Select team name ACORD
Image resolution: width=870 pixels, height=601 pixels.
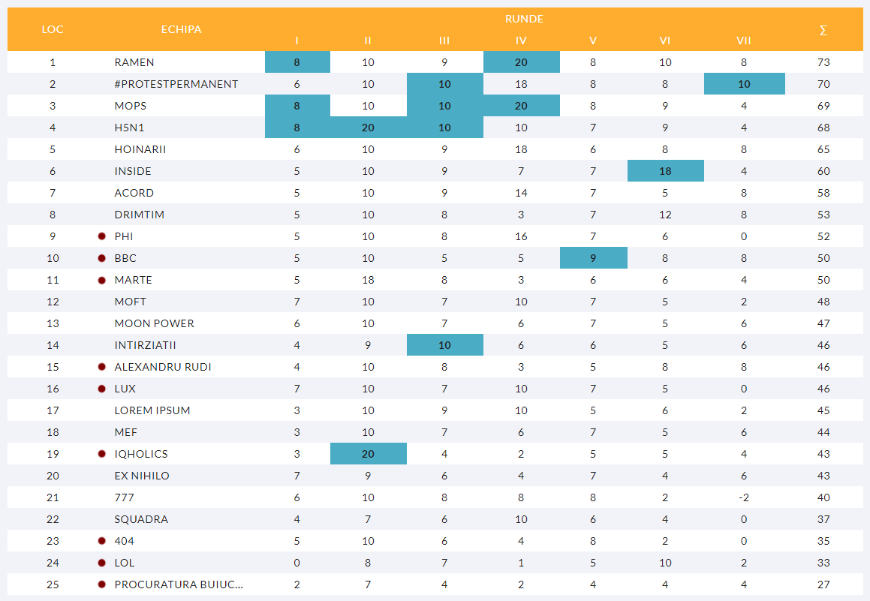134,193
